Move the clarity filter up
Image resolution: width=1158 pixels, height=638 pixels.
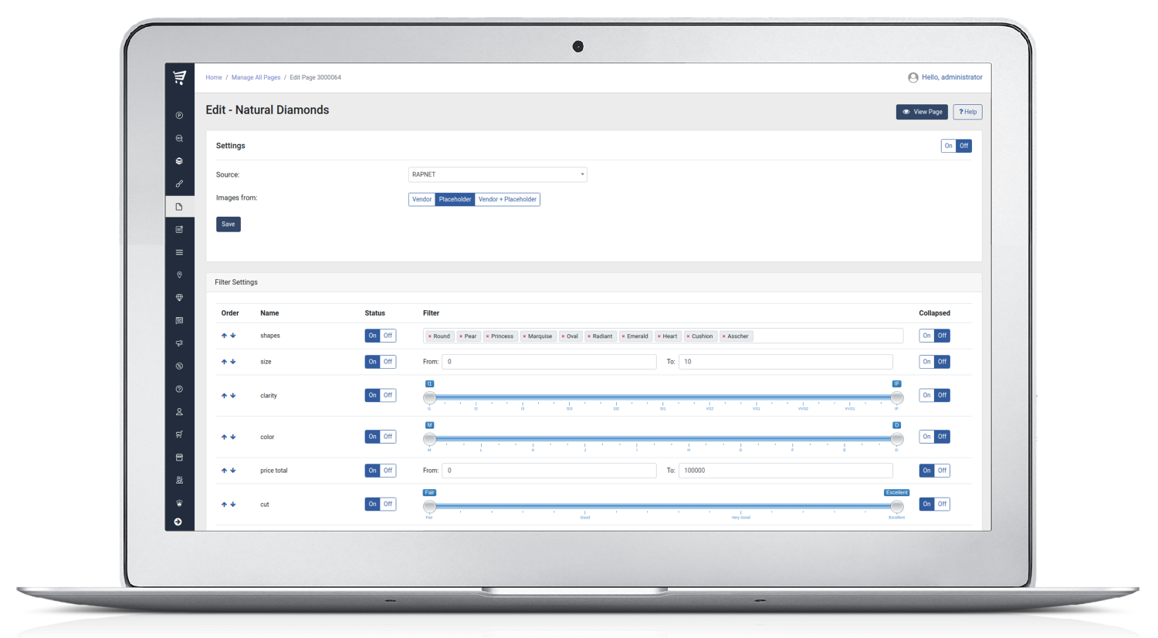[x=224, y=396]
